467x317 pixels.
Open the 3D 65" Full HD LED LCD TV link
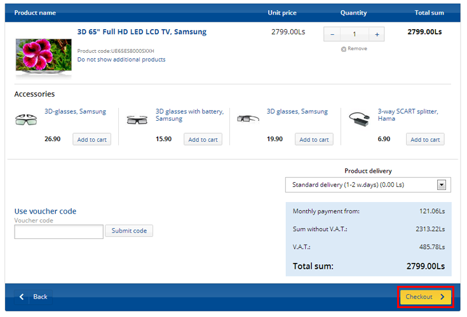click(142, 32)
